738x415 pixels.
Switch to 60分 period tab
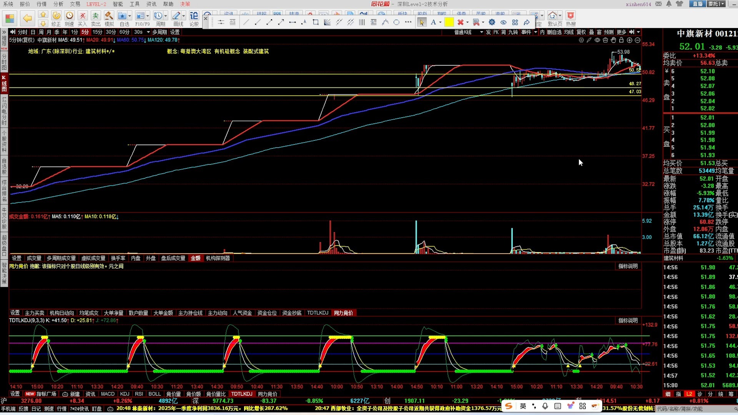coord(124,32)
